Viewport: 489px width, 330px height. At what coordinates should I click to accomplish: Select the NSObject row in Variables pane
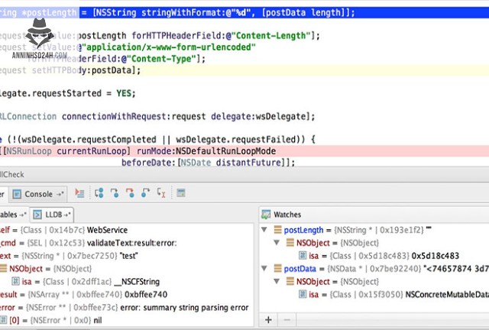coord(127,269)
